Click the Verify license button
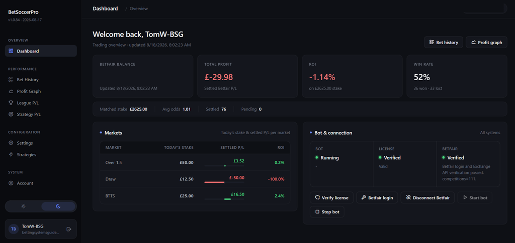The image size is (515, 243). 332,197
